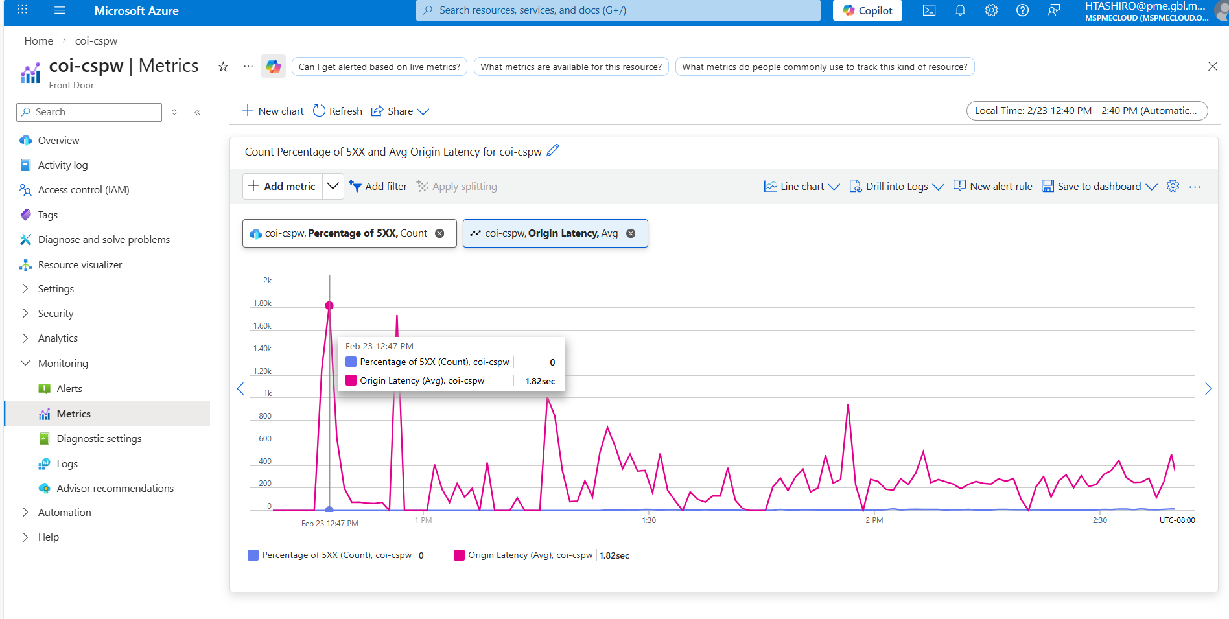Open the Local Time range picker
1229x619 pixels.
point(1087,111)
